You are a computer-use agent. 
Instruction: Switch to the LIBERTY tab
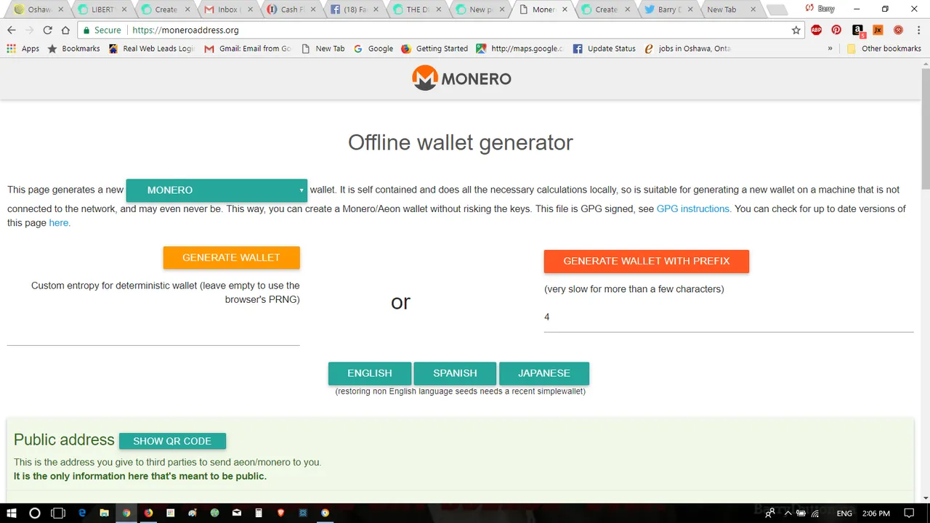pos(102,9)
